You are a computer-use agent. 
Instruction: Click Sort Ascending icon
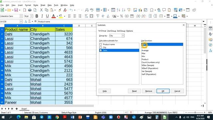tap(118, 10)
